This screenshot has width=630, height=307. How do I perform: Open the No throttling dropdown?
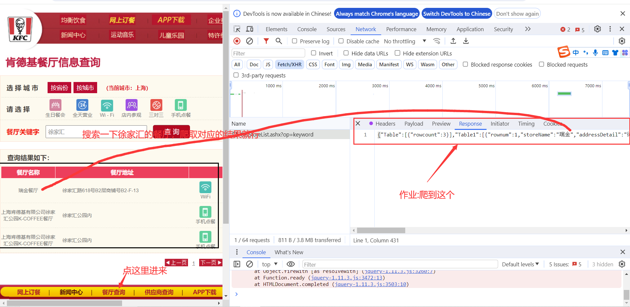(x=405, y=41)
